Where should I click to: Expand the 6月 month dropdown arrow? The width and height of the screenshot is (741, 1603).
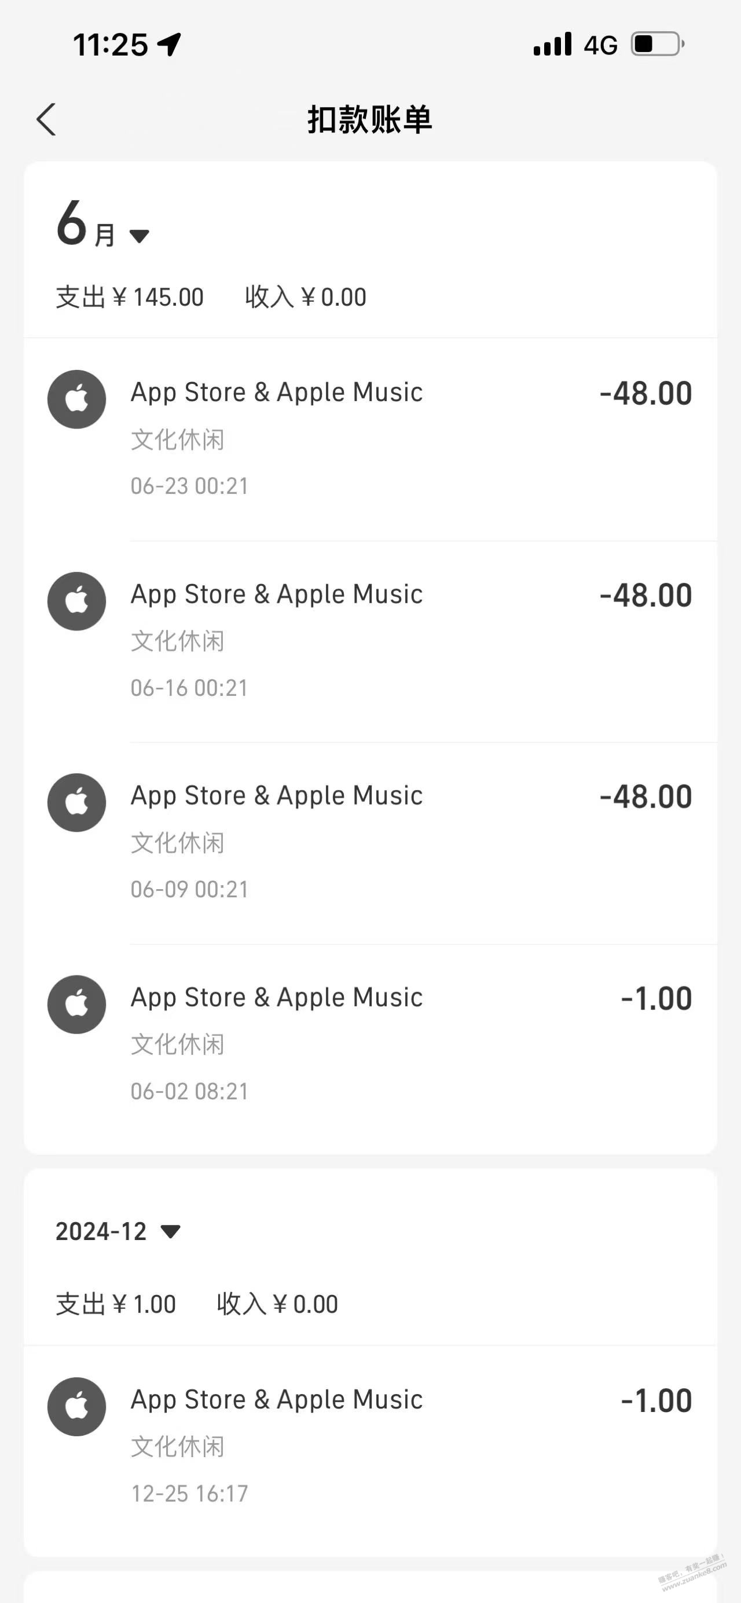(x=140, y=236)
